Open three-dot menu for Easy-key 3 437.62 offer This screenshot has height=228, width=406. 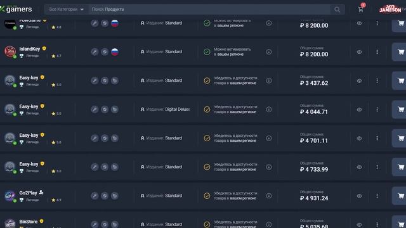377,80
